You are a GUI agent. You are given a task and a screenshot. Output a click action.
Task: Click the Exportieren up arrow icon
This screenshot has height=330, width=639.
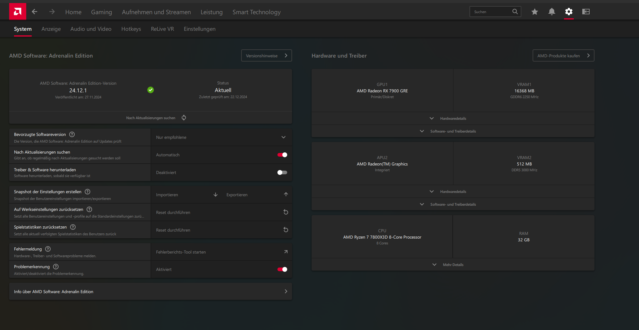[x=286, y=194]
